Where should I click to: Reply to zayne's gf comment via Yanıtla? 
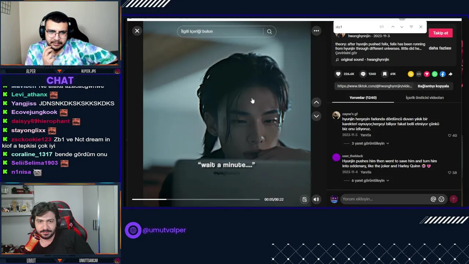click(x=366, y=135)
